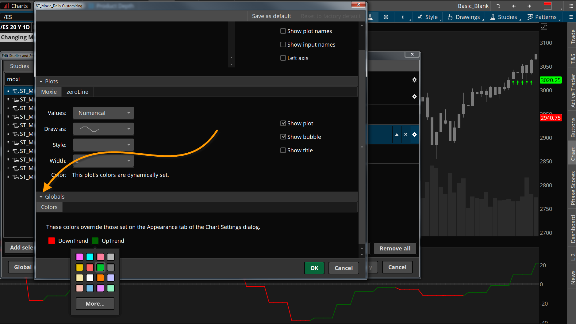Open the red grid layout selector
The height and width of the screenshot is (324, 576).
pyautogui.click(x=547, y=6)
